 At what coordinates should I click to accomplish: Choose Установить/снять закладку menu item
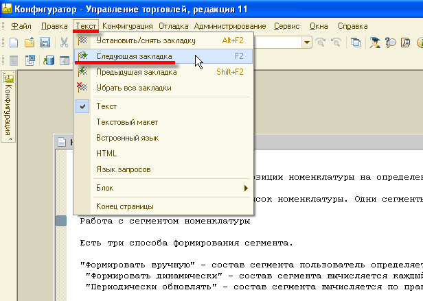pyautogui.click(x=163, y=40)
